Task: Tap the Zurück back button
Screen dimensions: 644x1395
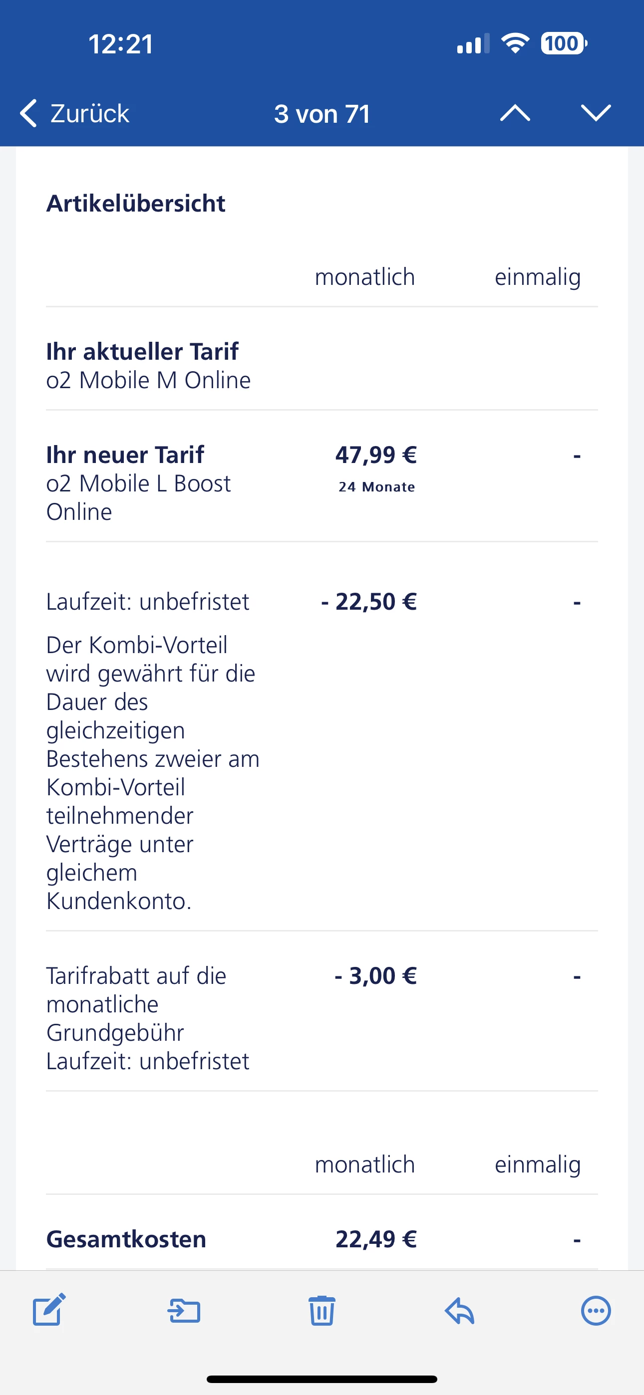Action: [75, 113]
